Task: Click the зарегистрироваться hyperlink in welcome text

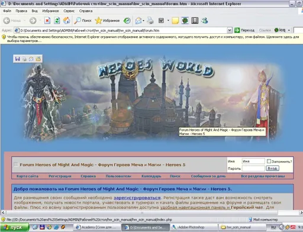Action: [137, 198]
